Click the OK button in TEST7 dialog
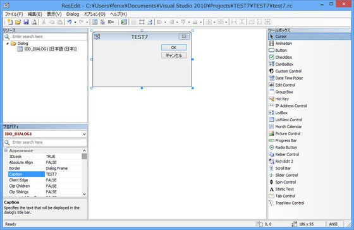 pyautogui.click(x=174, y=47)
